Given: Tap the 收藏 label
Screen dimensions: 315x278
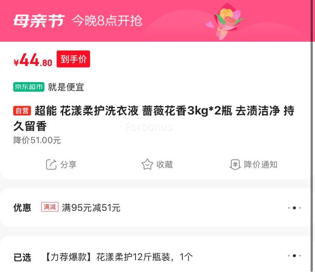Looking at the screenshot, I should [x=165, y=164].
